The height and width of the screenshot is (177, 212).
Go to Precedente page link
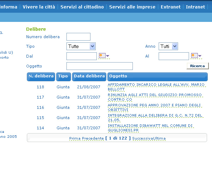93,138
